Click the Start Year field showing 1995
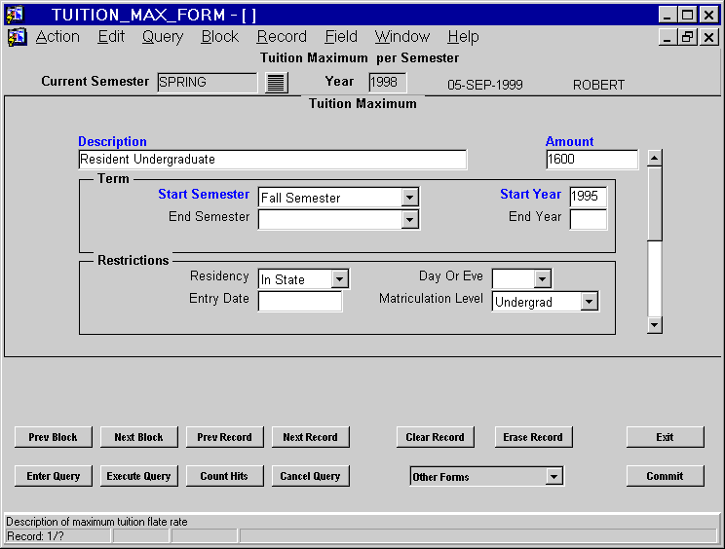Image resolution: width=725 pixels, height=549 pixels. point(589,197)
